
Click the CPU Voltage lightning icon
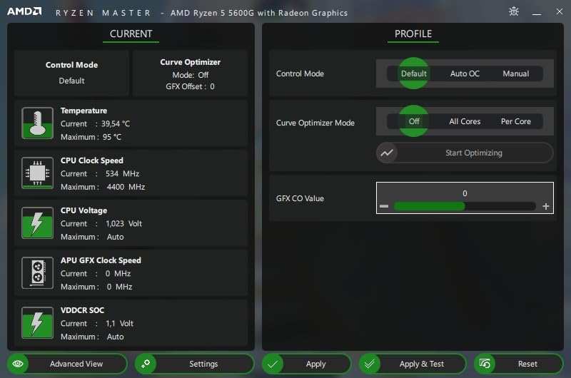pyautogui.click(x=37, y=223)
